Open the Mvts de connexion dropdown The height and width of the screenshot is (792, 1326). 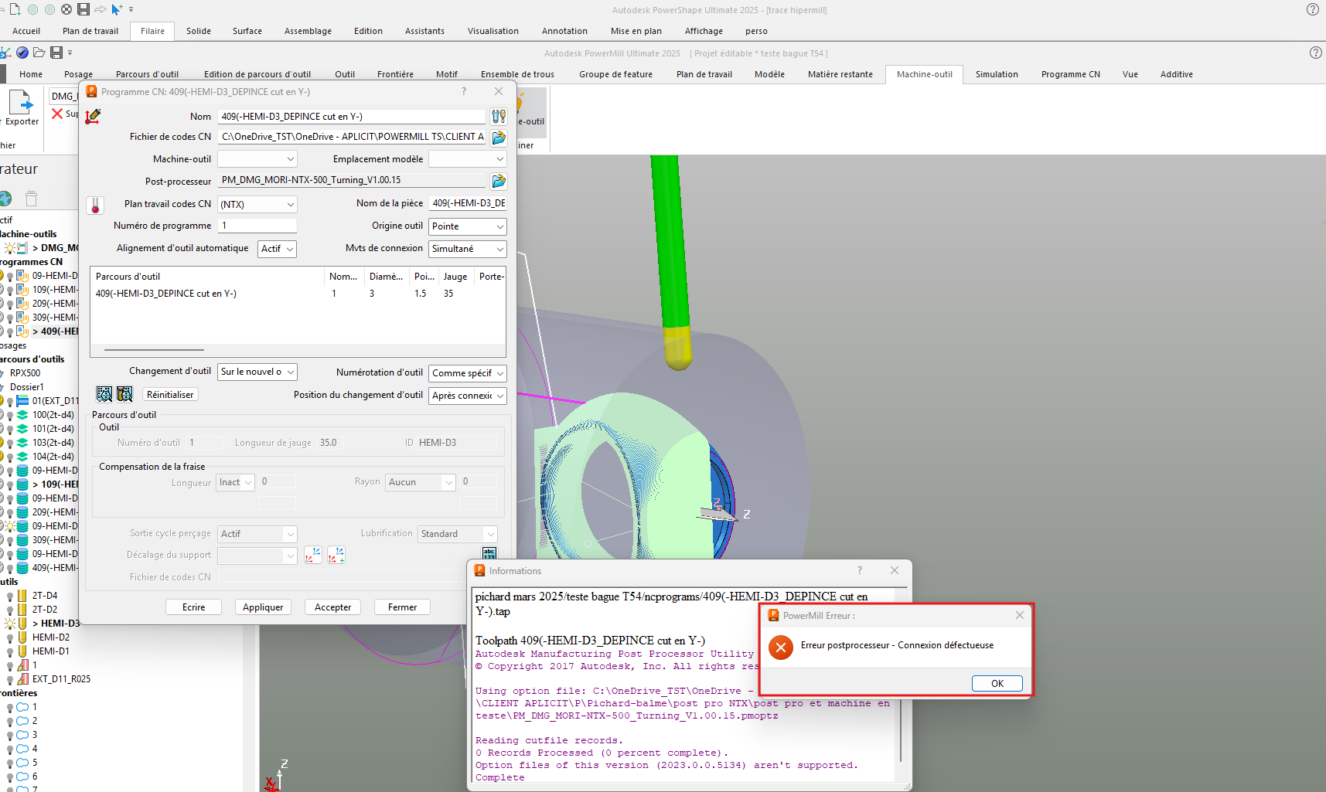[x=468, y=249]
